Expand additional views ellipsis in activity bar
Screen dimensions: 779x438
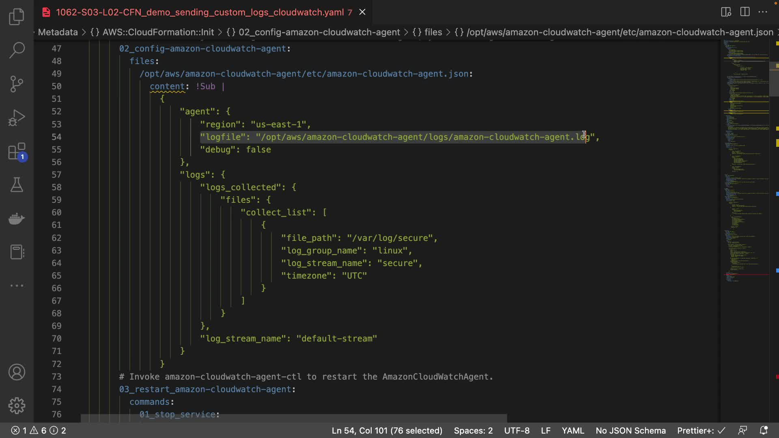pyautogui.click(x=17, y=286)
